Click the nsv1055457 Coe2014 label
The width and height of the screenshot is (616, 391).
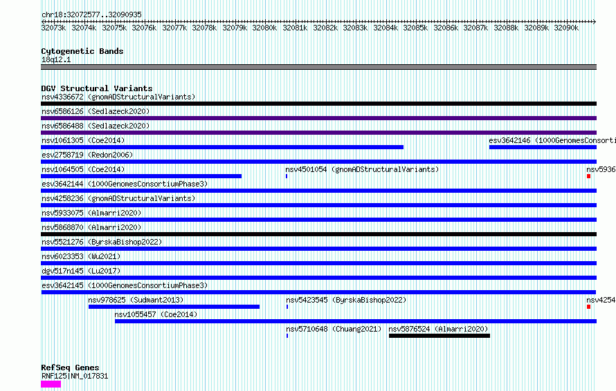pyautogui.click(x=156, y=314)
